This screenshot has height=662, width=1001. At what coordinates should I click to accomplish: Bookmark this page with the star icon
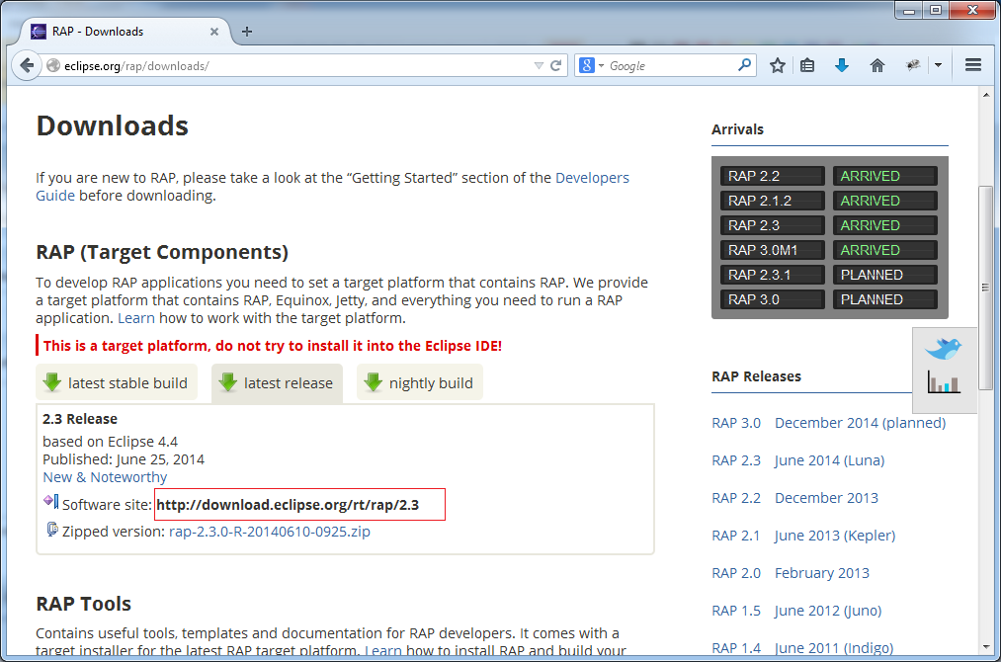click(777, 65)
